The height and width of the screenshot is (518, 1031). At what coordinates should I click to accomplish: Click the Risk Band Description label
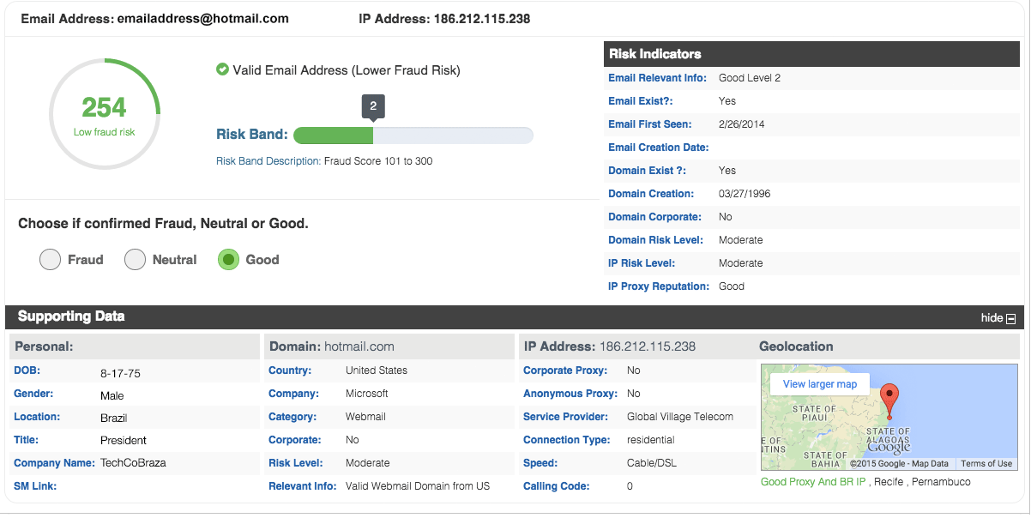pyautogui.click(x=268, y=161)
